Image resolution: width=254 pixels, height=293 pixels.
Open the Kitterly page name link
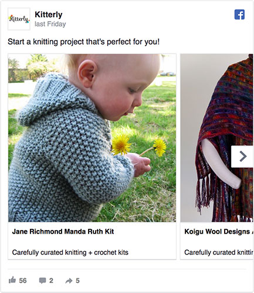tap(49, 15)
